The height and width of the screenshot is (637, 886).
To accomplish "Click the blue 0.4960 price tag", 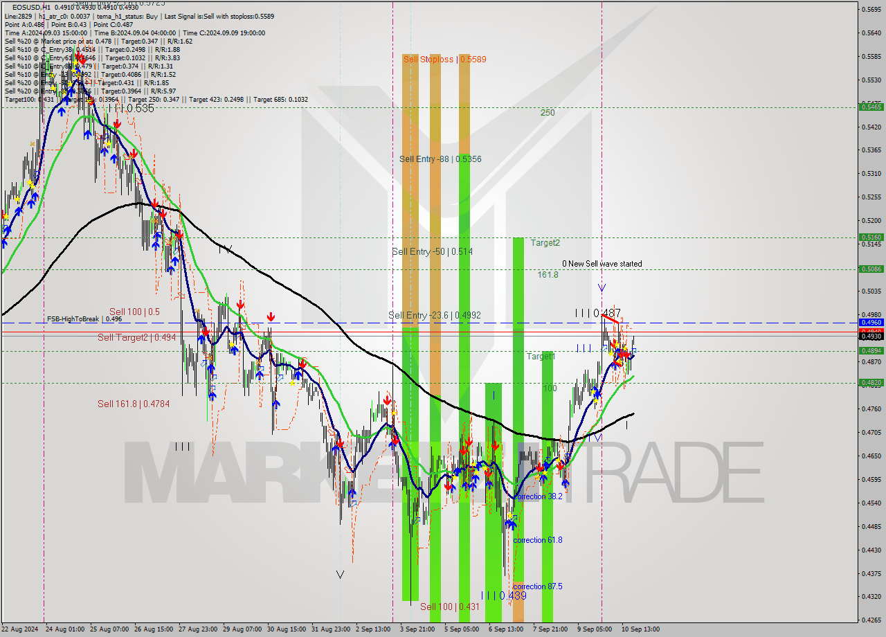I will point(871,323).
